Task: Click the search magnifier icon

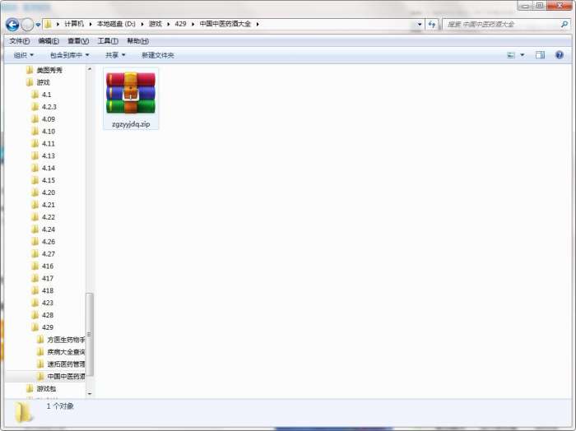Action: point(564,24)
